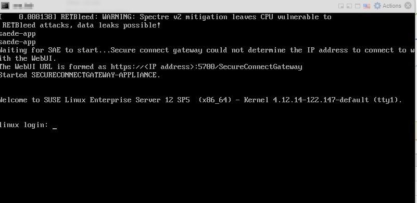Click the console terminal icon in title bar
This screenshot has height=203, width=417.
coord(5,6)
